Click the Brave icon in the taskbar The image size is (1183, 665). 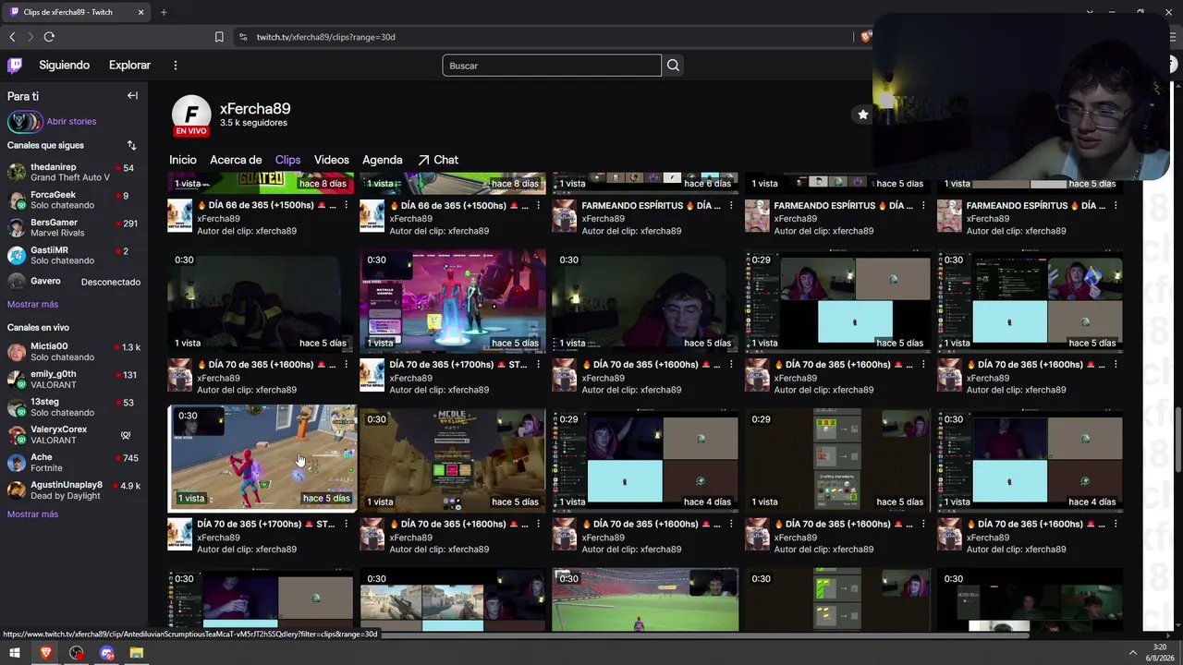click(46, 653)
